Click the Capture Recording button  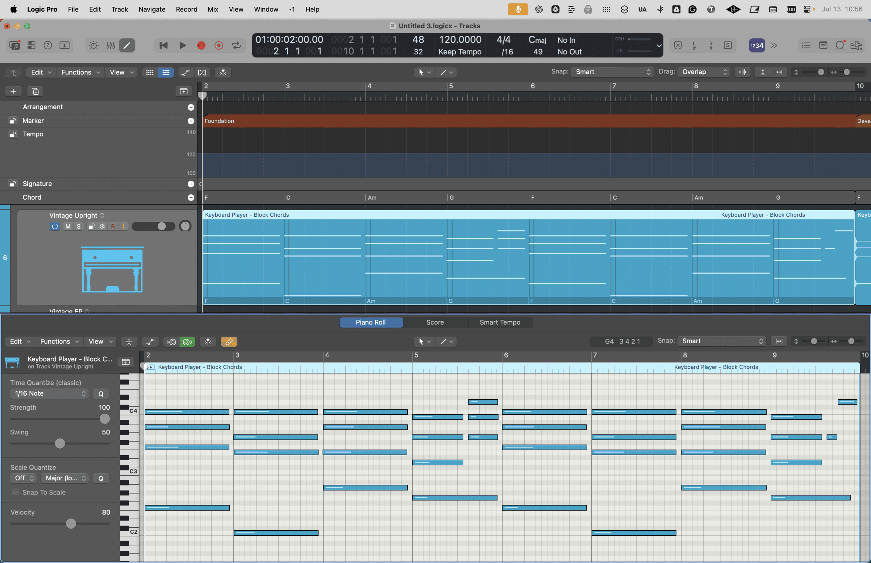point(219,45)
